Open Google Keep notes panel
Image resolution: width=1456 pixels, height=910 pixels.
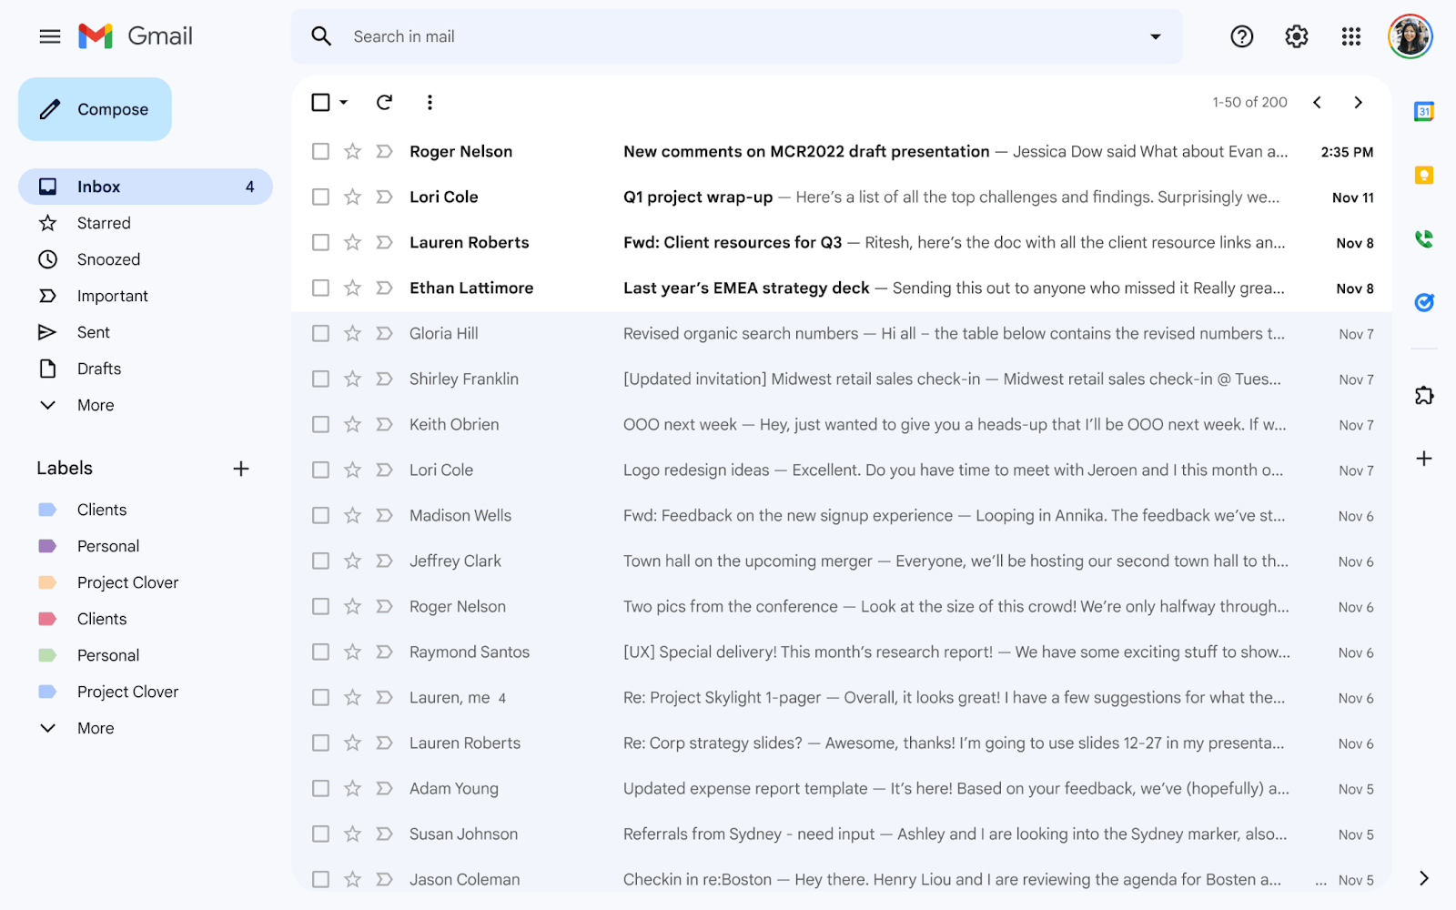pos(1424,174)
